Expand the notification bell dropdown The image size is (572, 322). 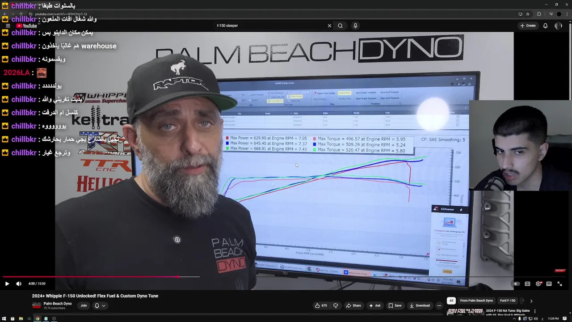tap(100, 305)
